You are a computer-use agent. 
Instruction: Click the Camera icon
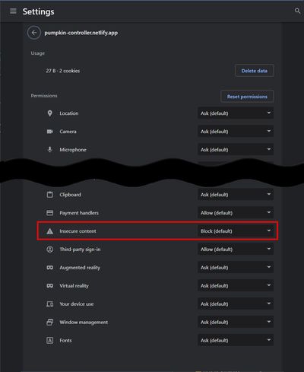[50, 132]
